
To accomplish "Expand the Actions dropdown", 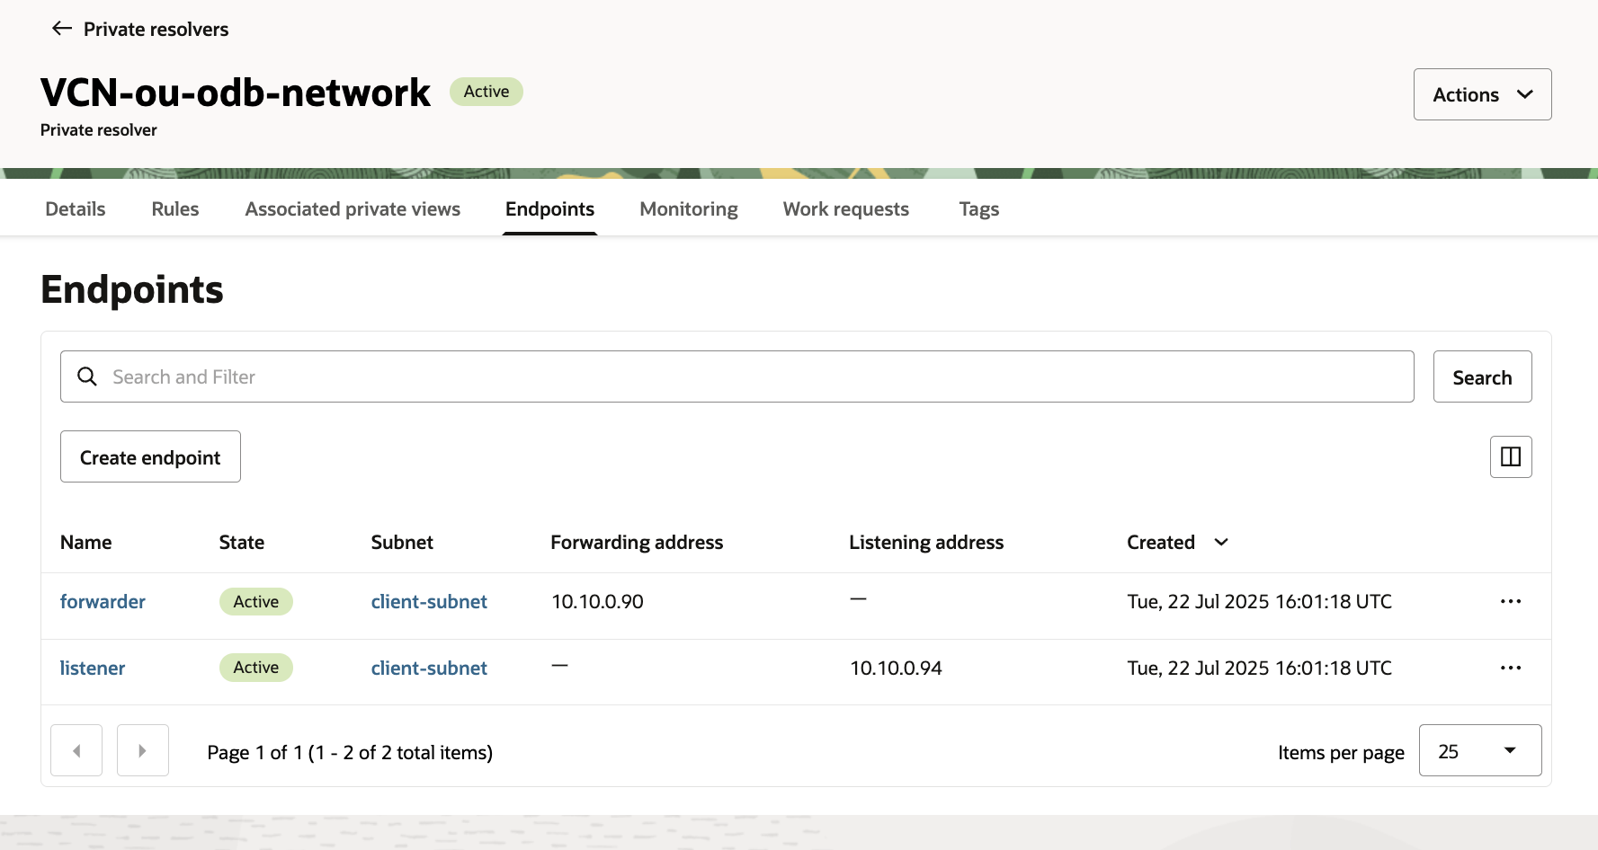I will 1482,94.
